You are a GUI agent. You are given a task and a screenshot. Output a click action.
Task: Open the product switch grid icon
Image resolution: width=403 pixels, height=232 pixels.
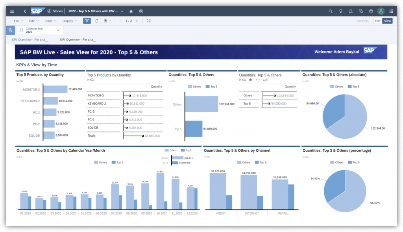[x=391, y=11]
